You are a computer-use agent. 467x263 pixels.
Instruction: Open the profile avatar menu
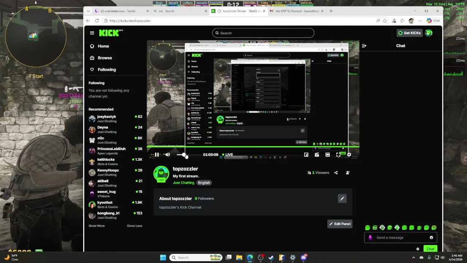tap(429, 33)
